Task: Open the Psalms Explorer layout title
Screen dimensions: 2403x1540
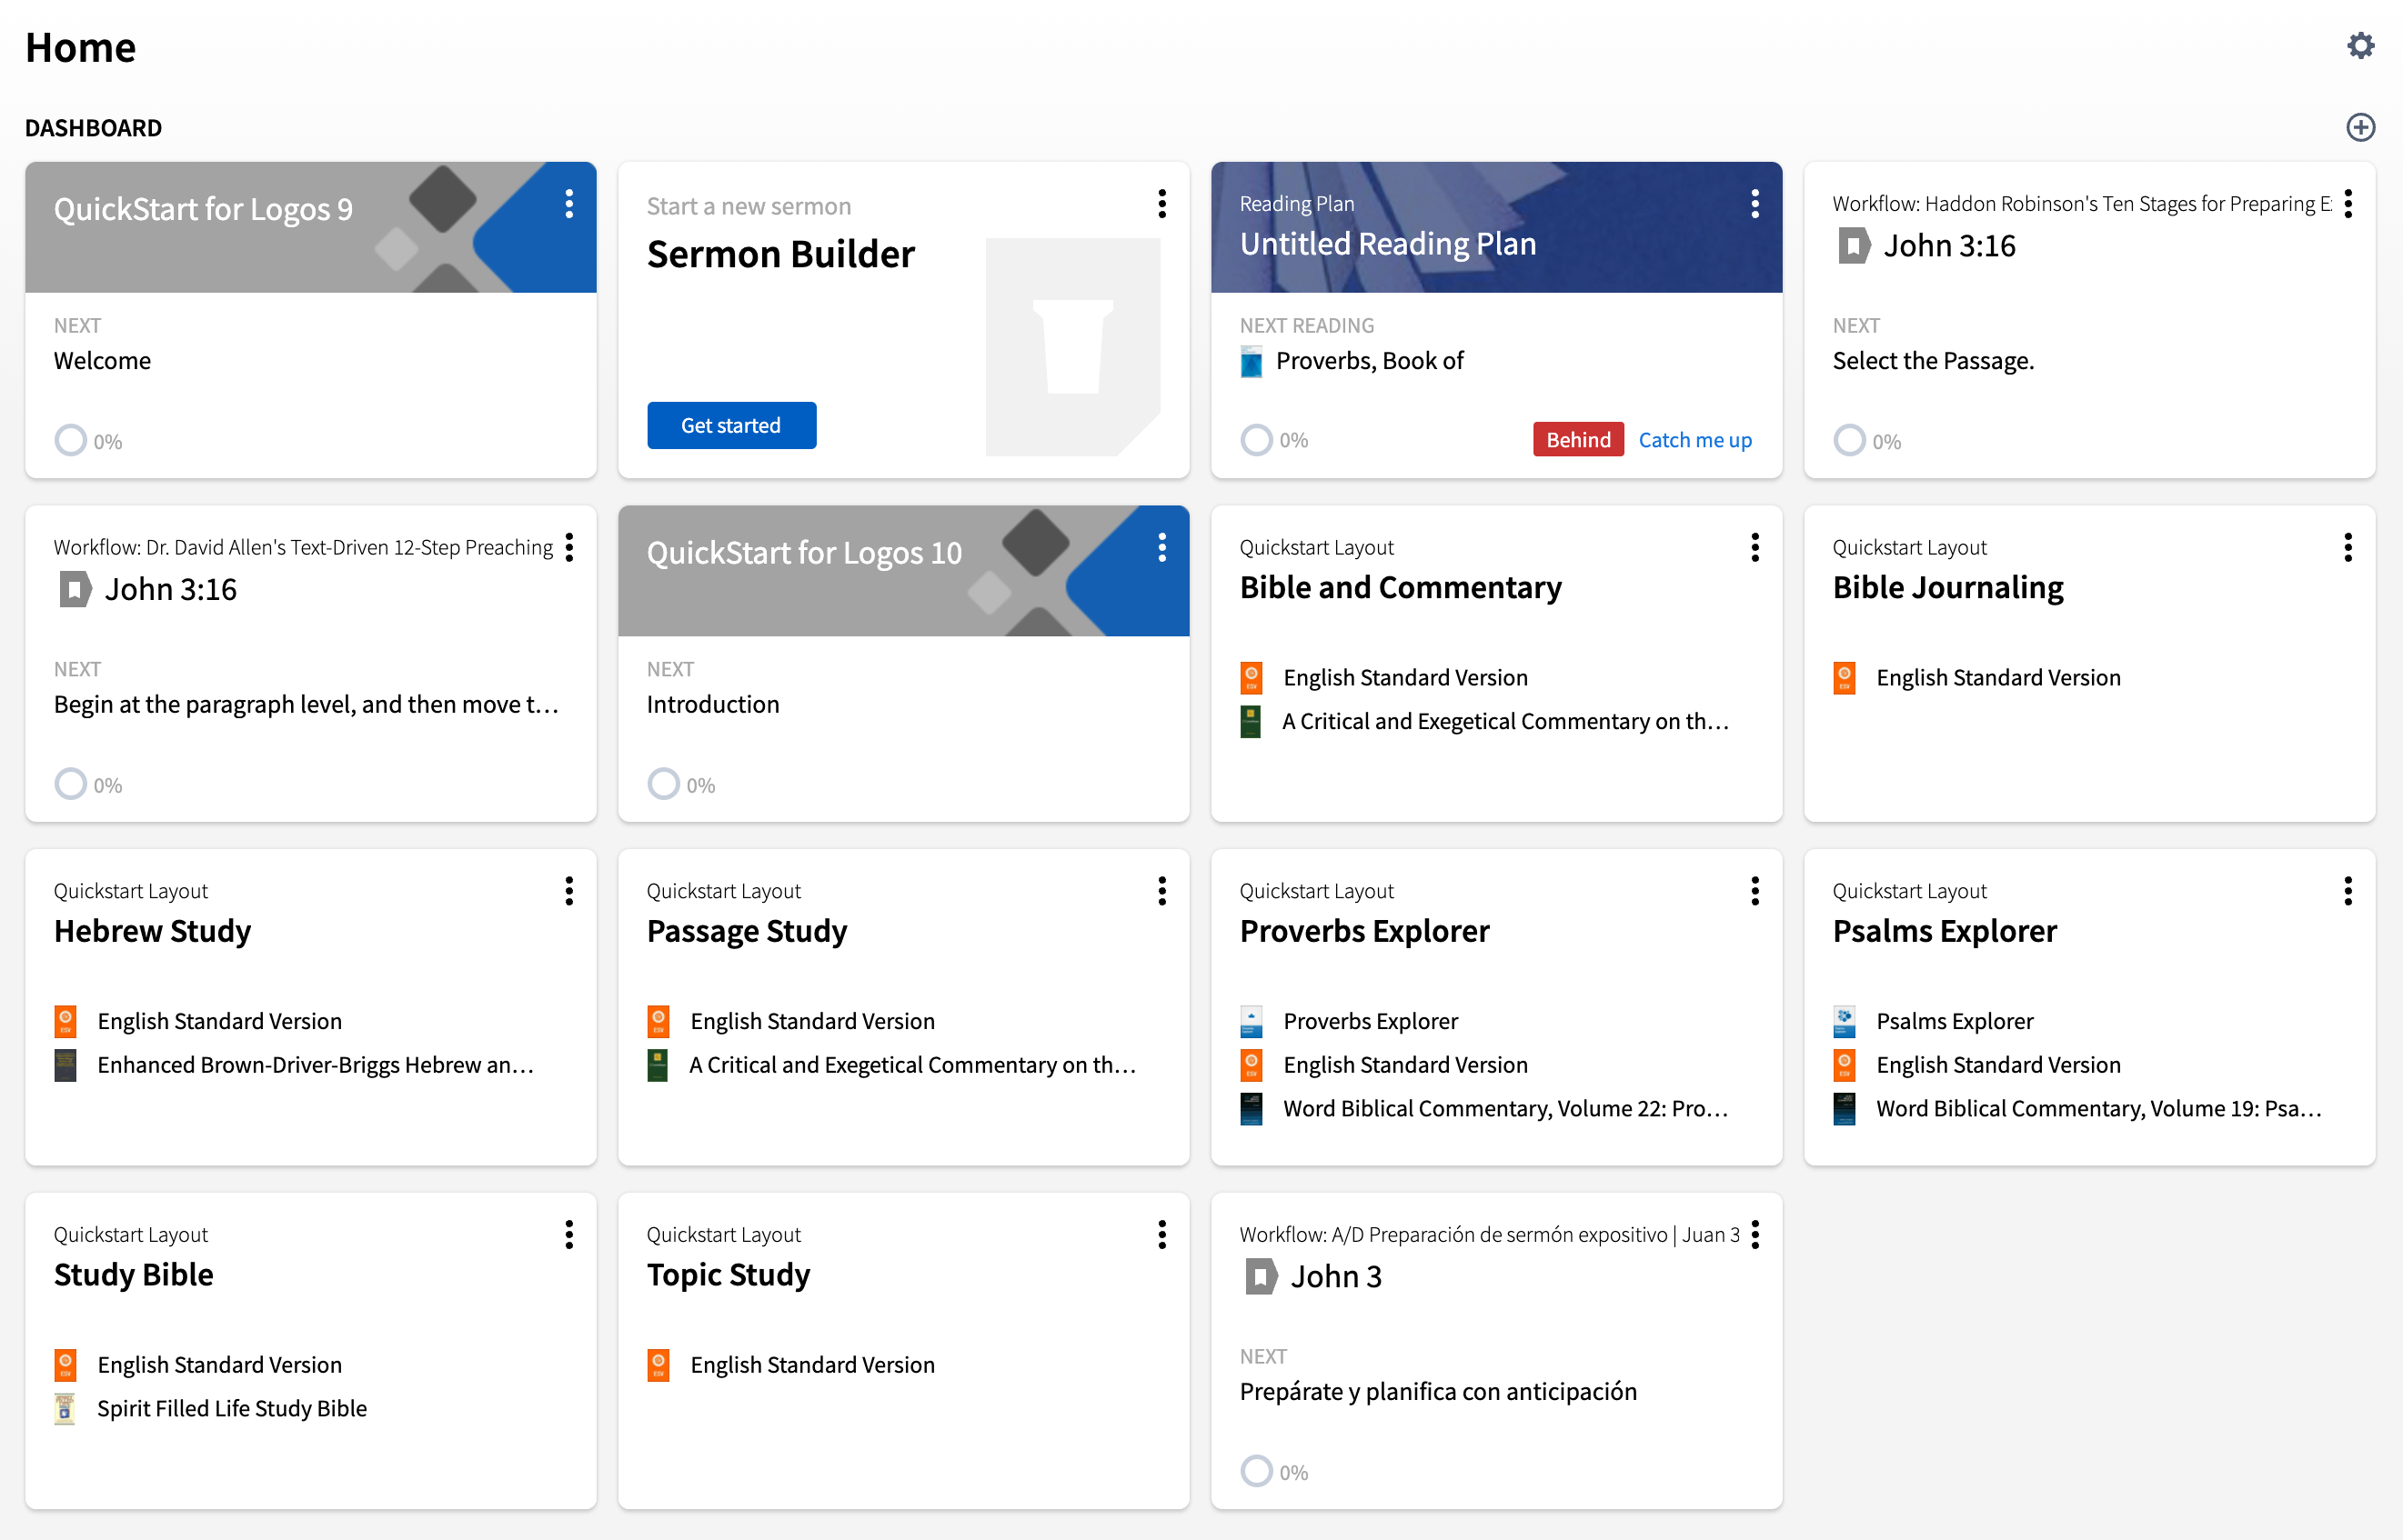Action: pyautogui.click(x=1945, y=932)
